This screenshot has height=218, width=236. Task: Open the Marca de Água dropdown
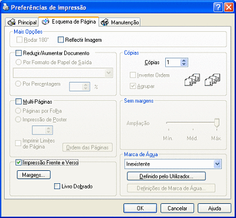point(217,164)
